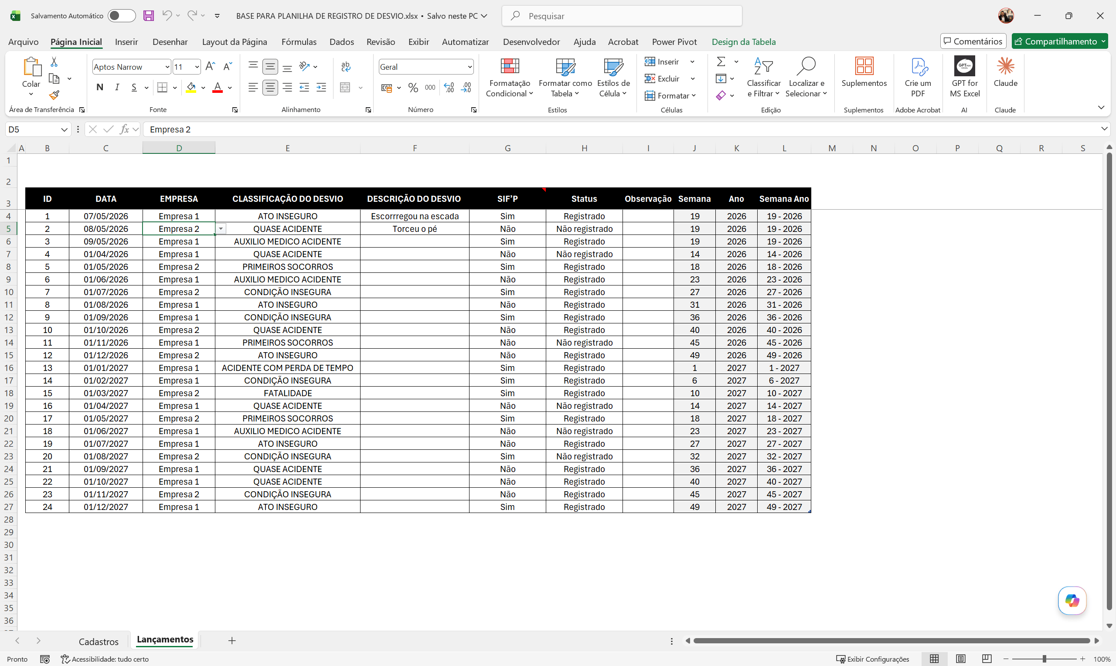Toggle center horizontal alignment
Viewport: 1116px width, 666px height.
[270, 88]
